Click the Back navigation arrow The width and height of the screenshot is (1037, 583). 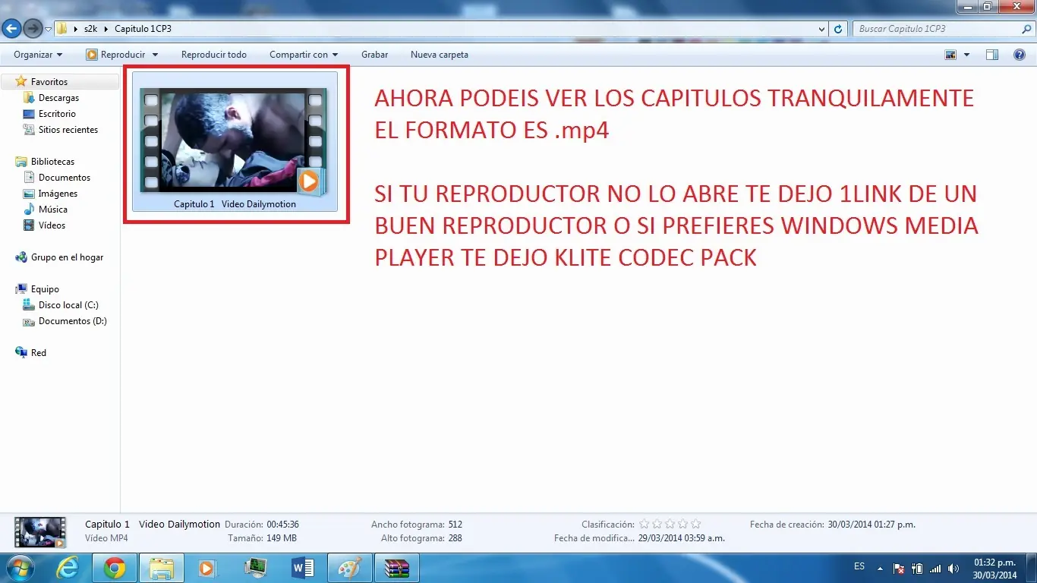pyautogui.click(x=11, y=29)
